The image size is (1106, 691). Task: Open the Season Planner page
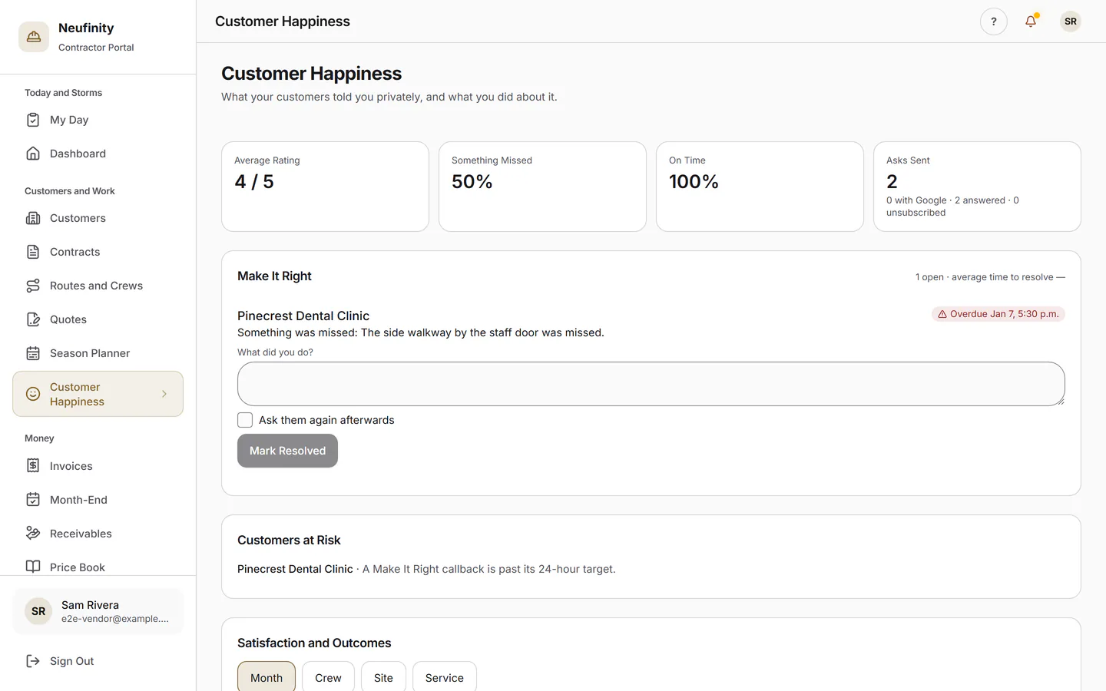pyautogui.click(x=98, y=353)
